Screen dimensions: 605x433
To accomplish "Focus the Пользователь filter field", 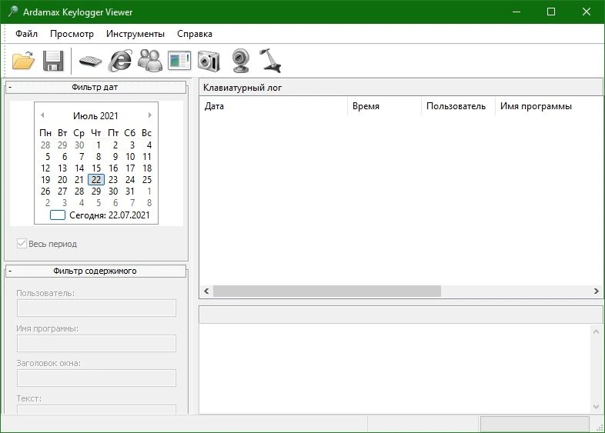I will (96, 308).
